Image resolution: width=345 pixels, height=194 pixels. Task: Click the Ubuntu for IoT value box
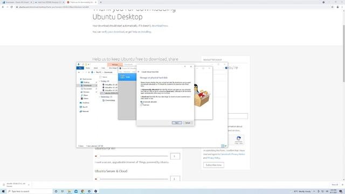(x=175, y=156)
